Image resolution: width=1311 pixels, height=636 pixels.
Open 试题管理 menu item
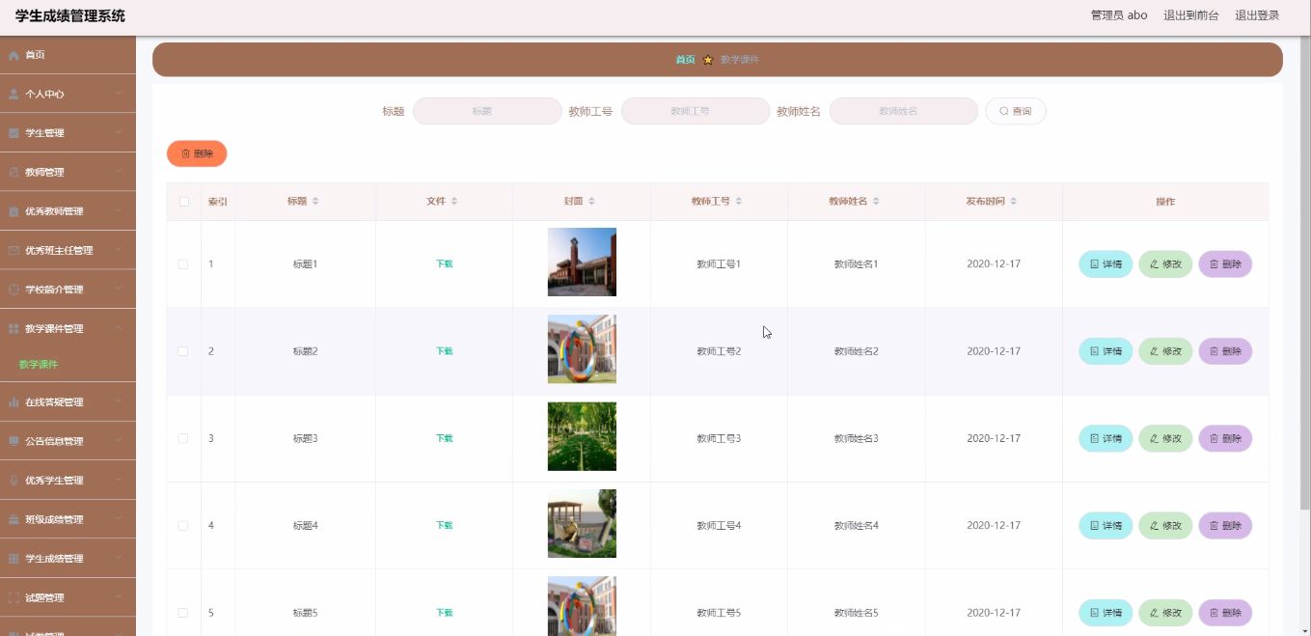coord(68,597)
